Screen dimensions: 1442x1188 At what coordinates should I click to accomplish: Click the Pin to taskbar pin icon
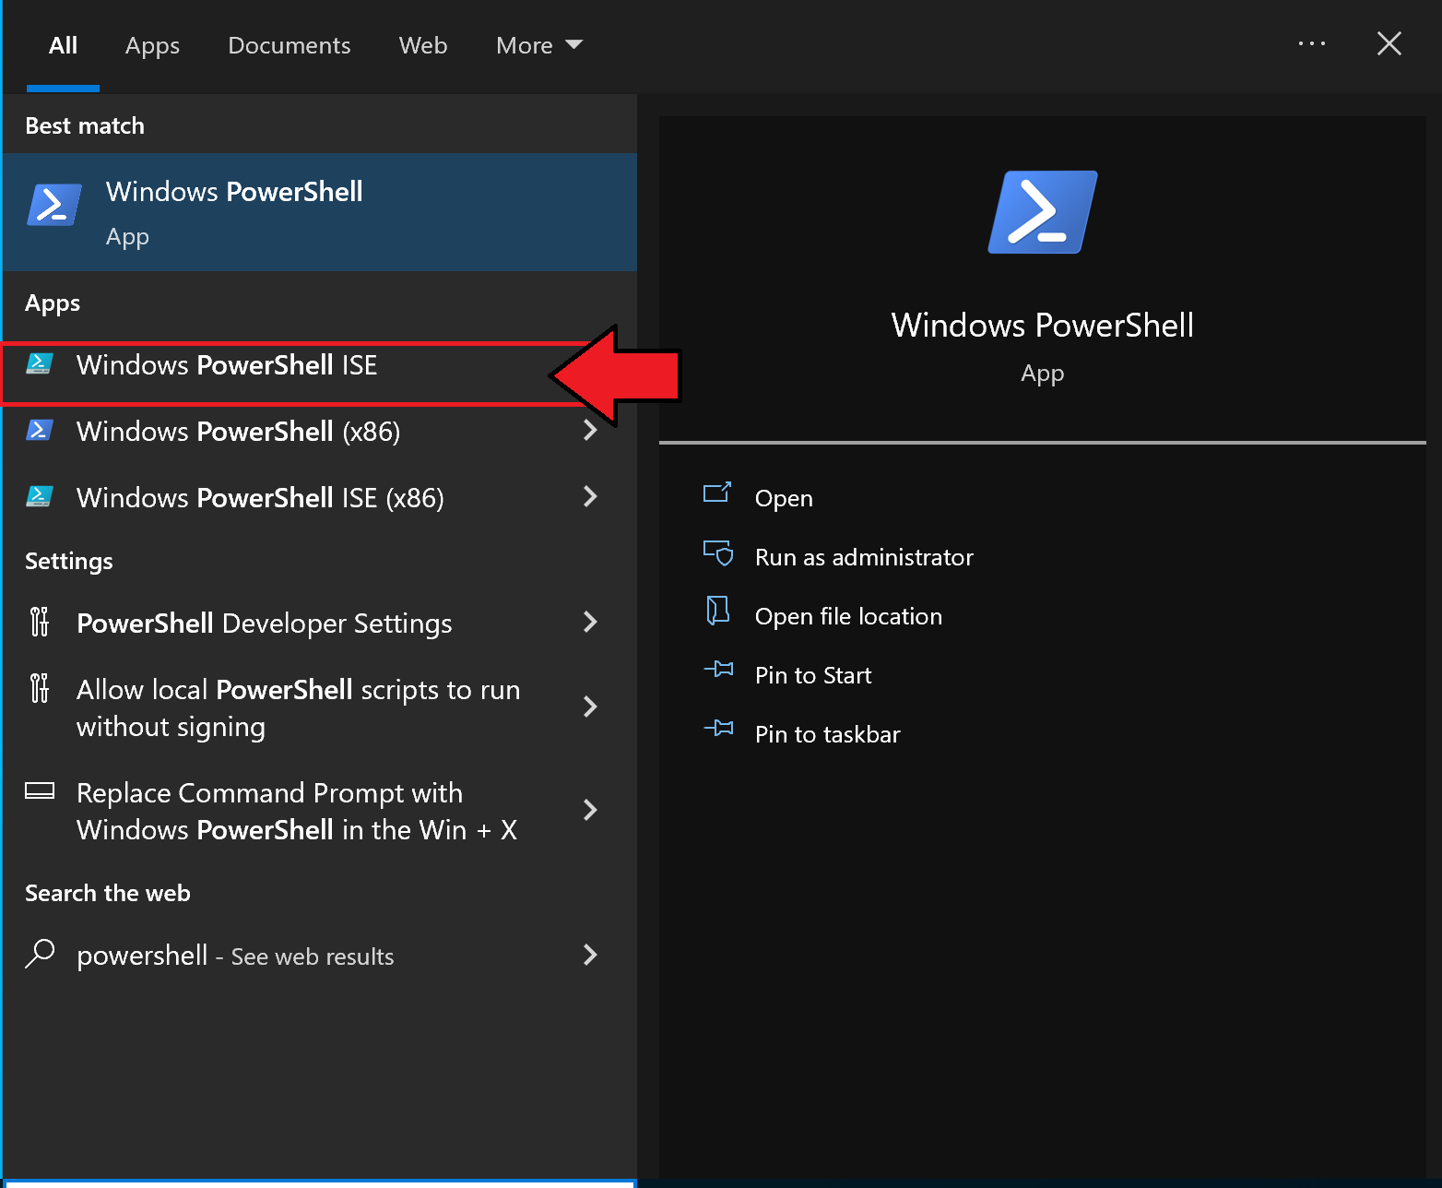(718, 730)
